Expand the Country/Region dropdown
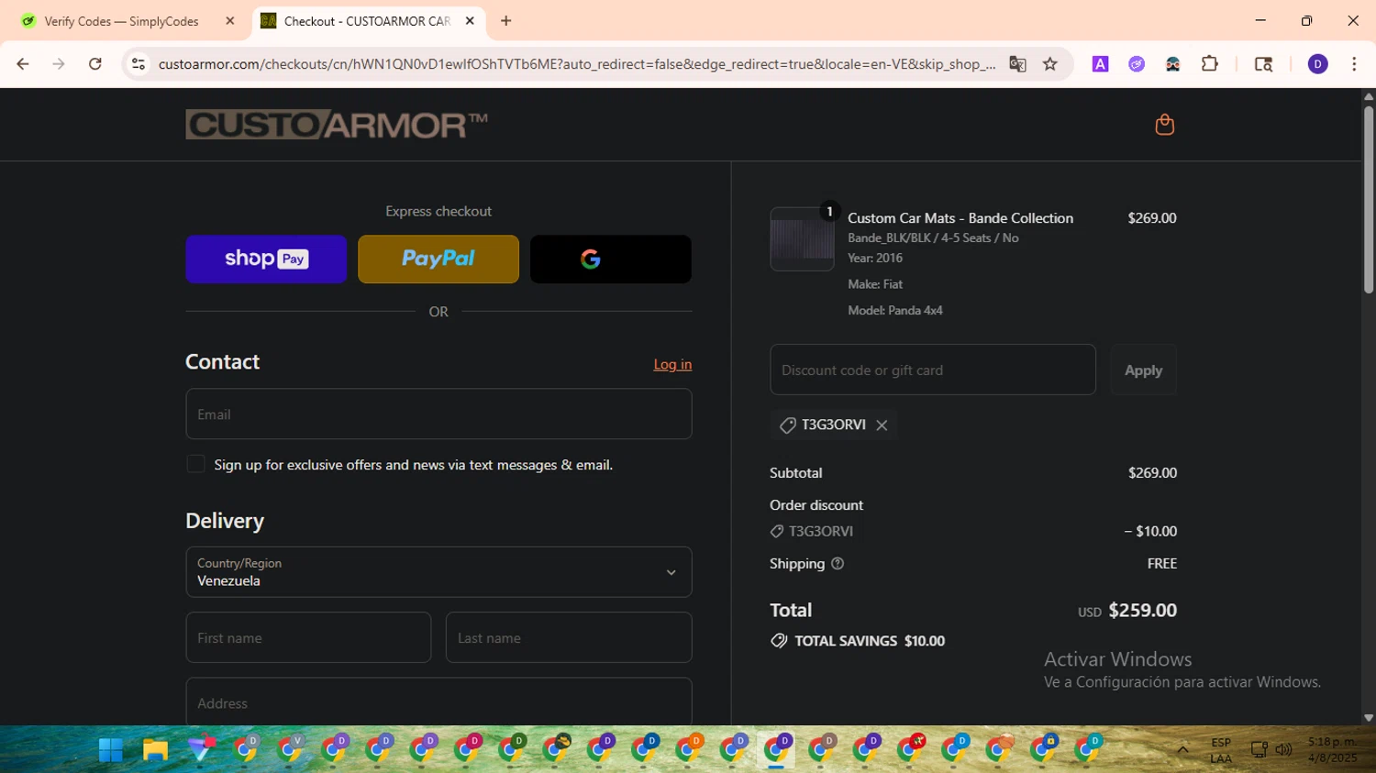Image resolution: width=1376 pixels, height=773 pixels. 438,572
